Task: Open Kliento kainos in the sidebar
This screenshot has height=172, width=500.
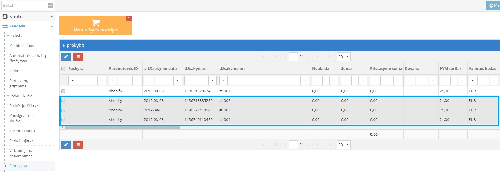Action: [21, 46]
